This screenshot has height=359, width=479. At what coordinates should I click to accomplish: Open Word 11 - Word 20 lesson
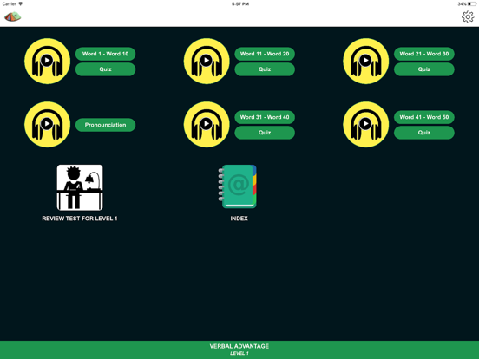point(265,54)
